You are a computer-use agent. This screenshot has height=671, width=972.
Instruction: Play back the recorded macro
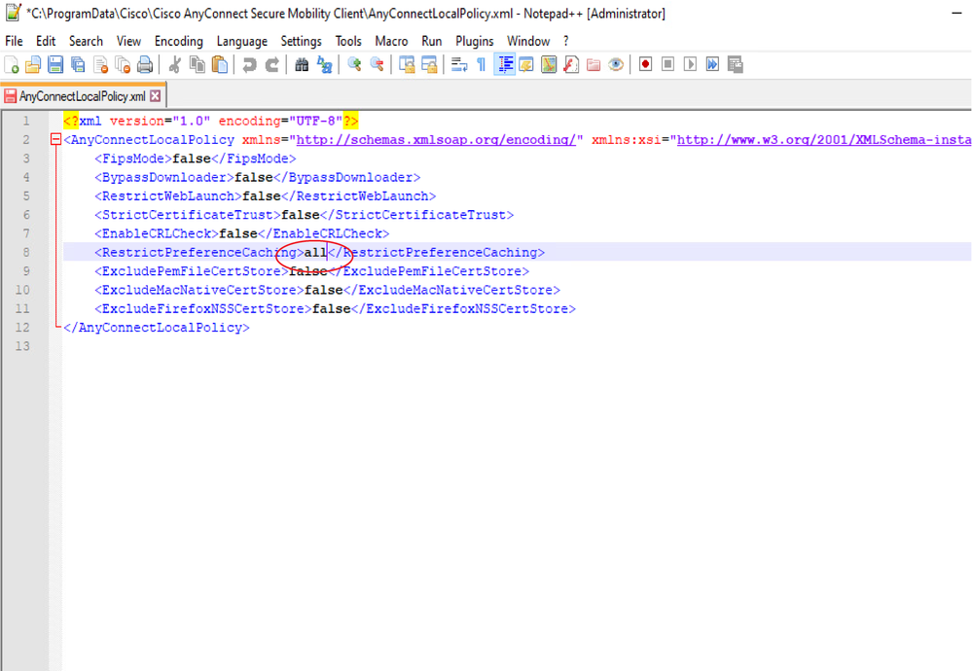click(690, 64)
